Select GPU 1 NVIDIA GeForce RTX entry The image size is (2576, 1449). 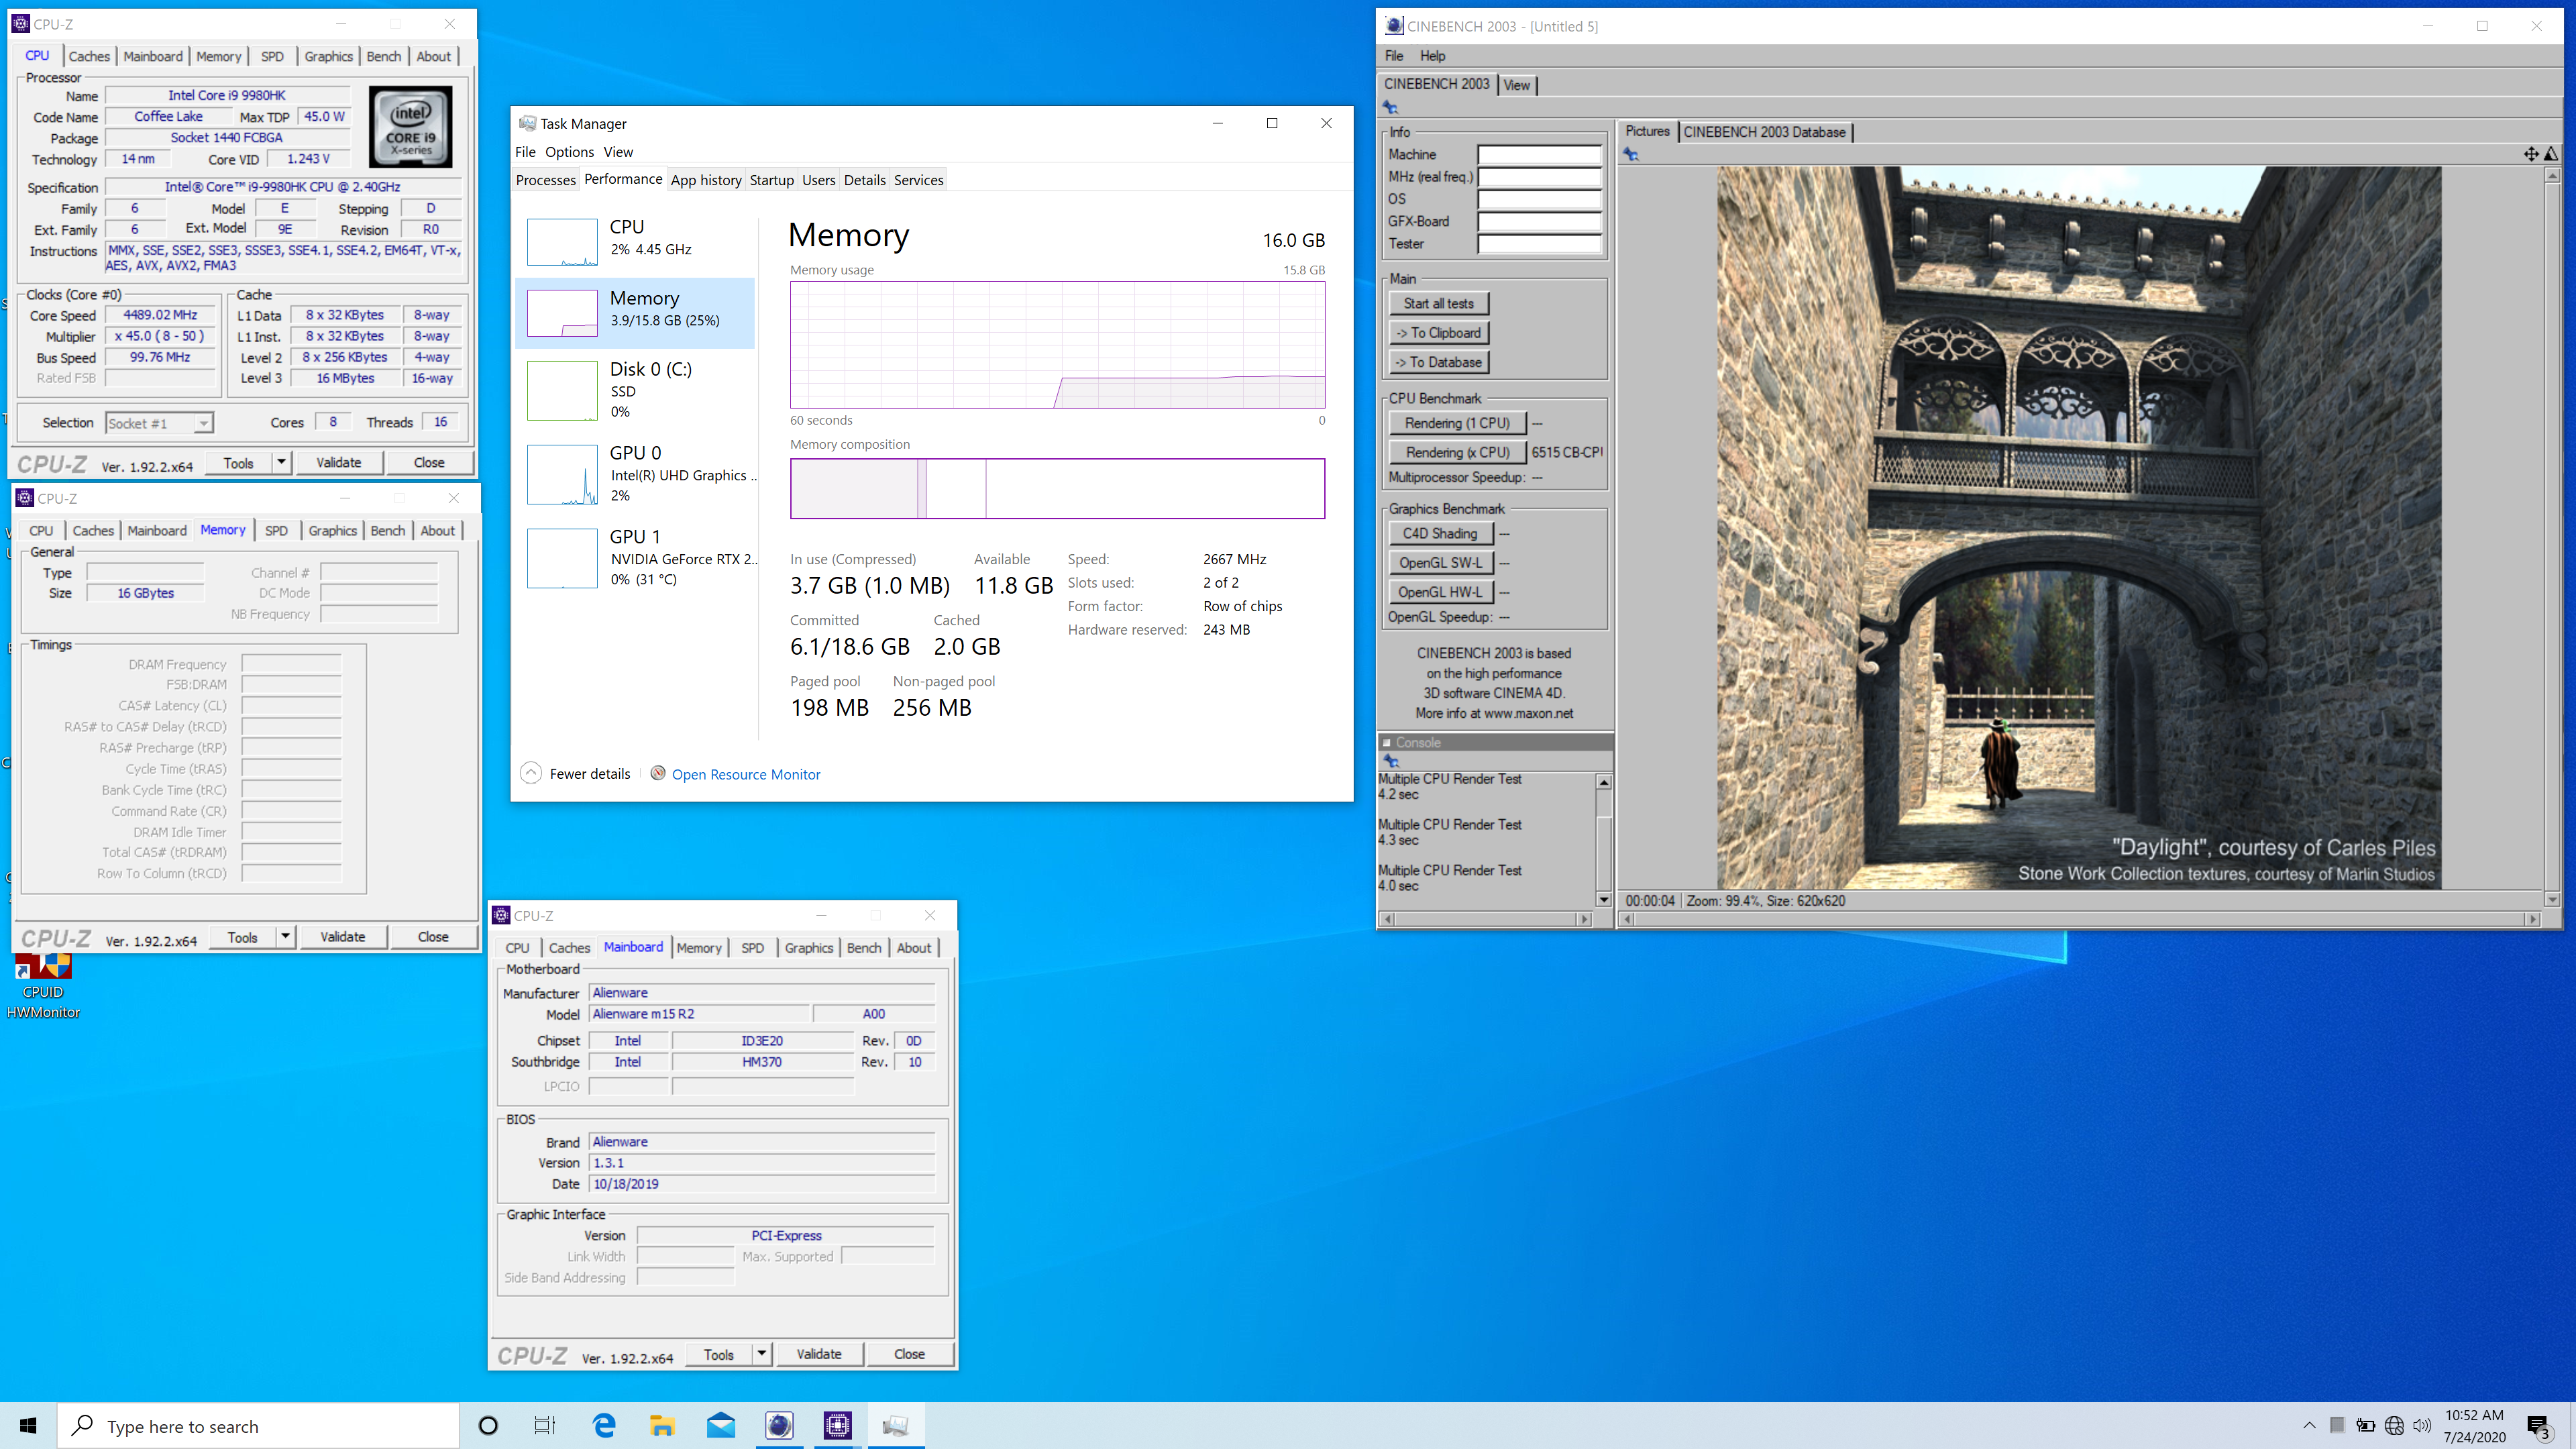point(635,557)
